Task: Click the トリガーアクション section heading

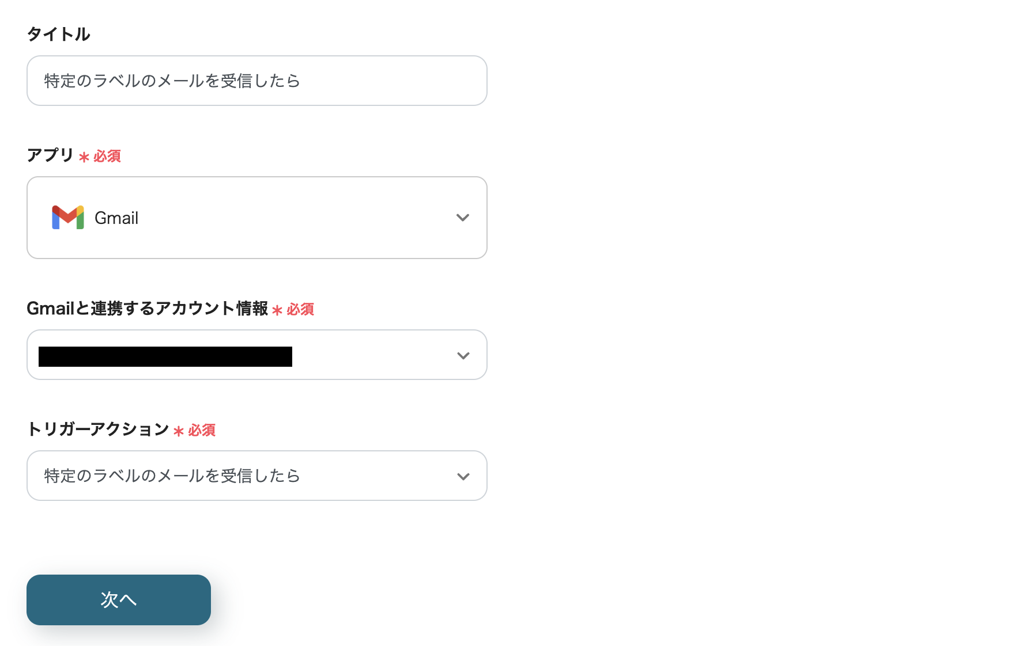Action: click(97, 430)
